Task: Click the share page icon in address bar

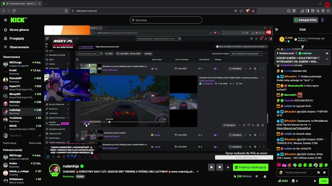Action: point(241,11)
